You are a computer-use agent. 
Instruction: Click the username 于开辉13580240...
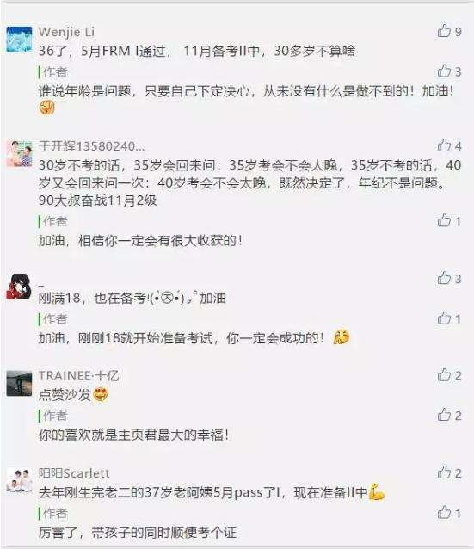click(92, 146)
